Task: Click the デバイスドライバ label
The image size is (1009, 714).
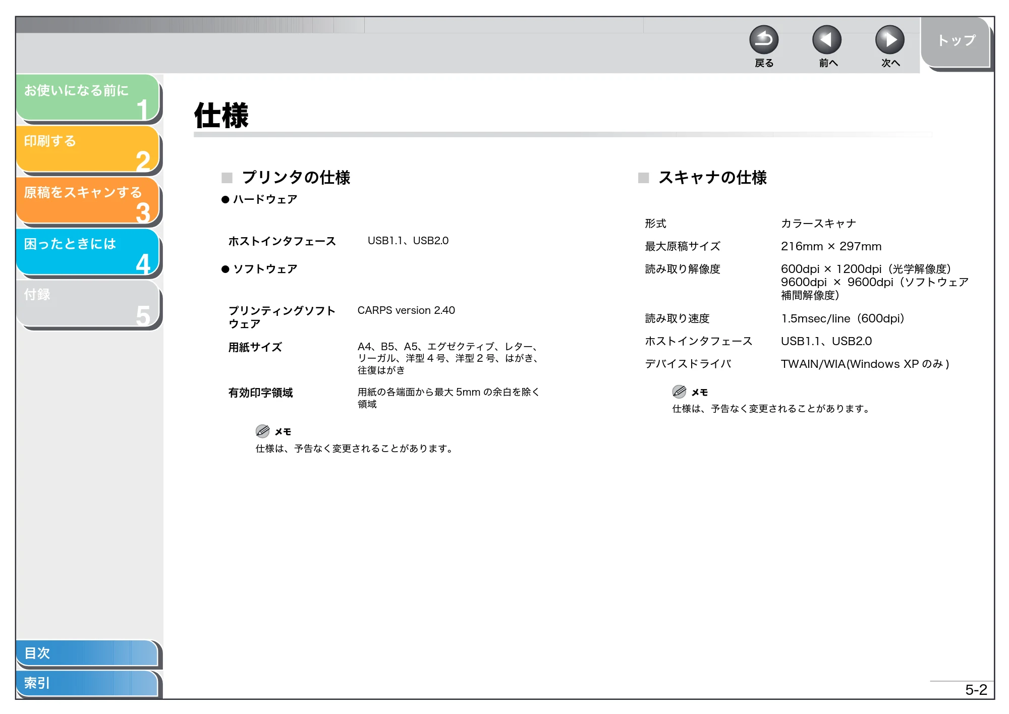Action: [x=688, y=364]
